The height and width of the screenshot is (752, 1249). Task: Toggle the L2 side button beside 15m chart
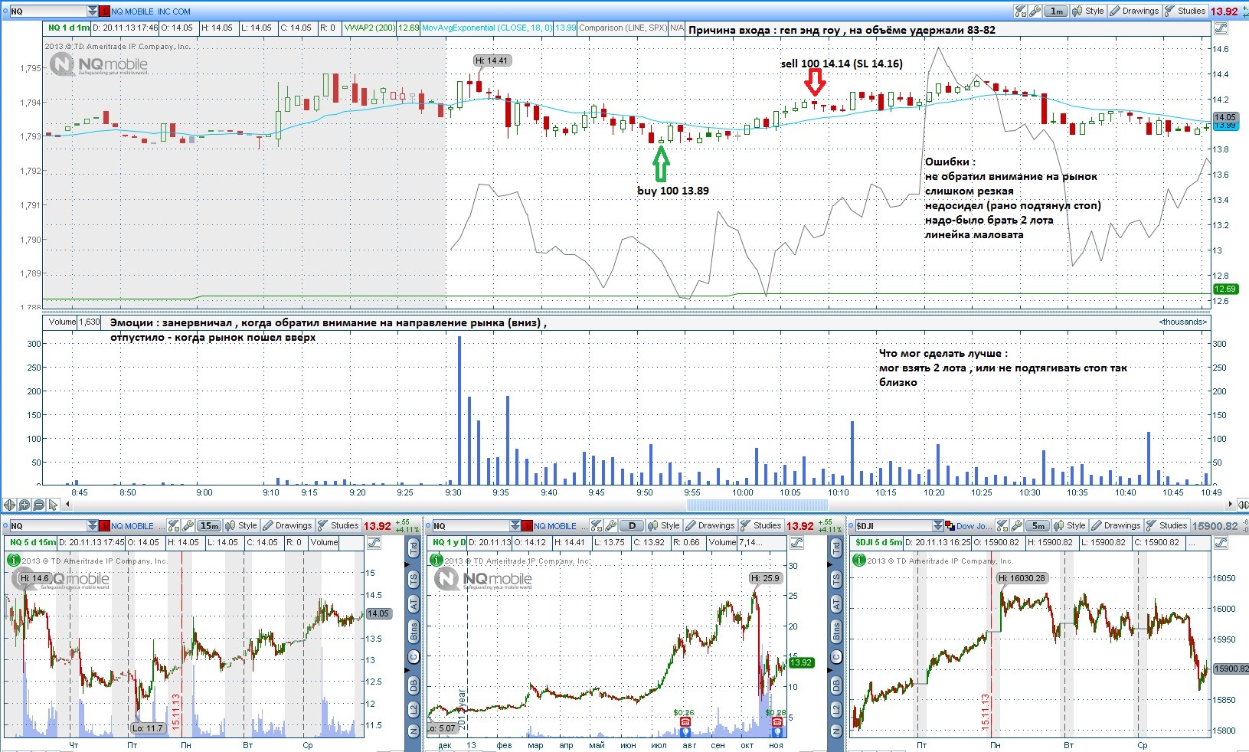pos(414,711)
